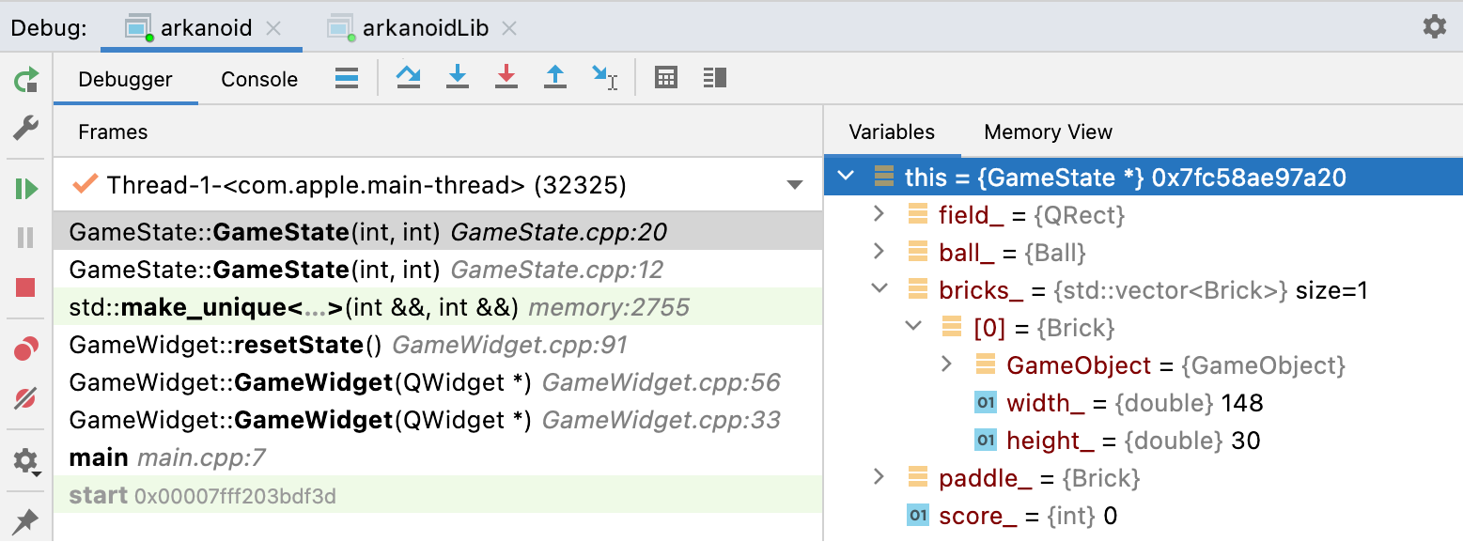Force step into with the red arrow

pyautogui.click(x=506, y=78)
